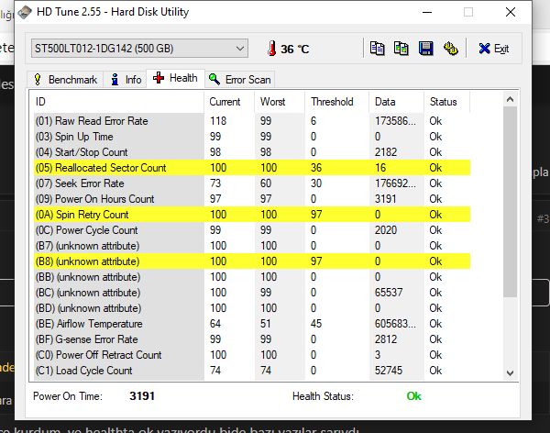Click current value 118 for Raw Read Error
The width and height of the screenshot is (550, 433).
(x=218, y=121)
